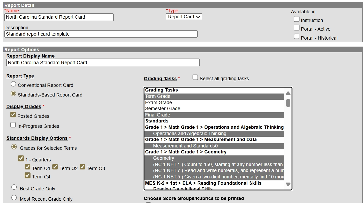Click the grading tasks list scroll down arrow
Image resolution: width=363 pixels, height=203 pixels.
[288, 184]
